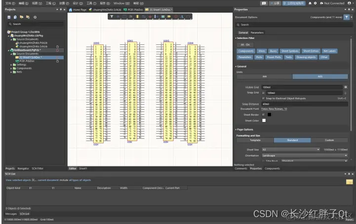Select the blue bar icon next to the red power port
356x224 pixels.
click(x=156, y=17)
